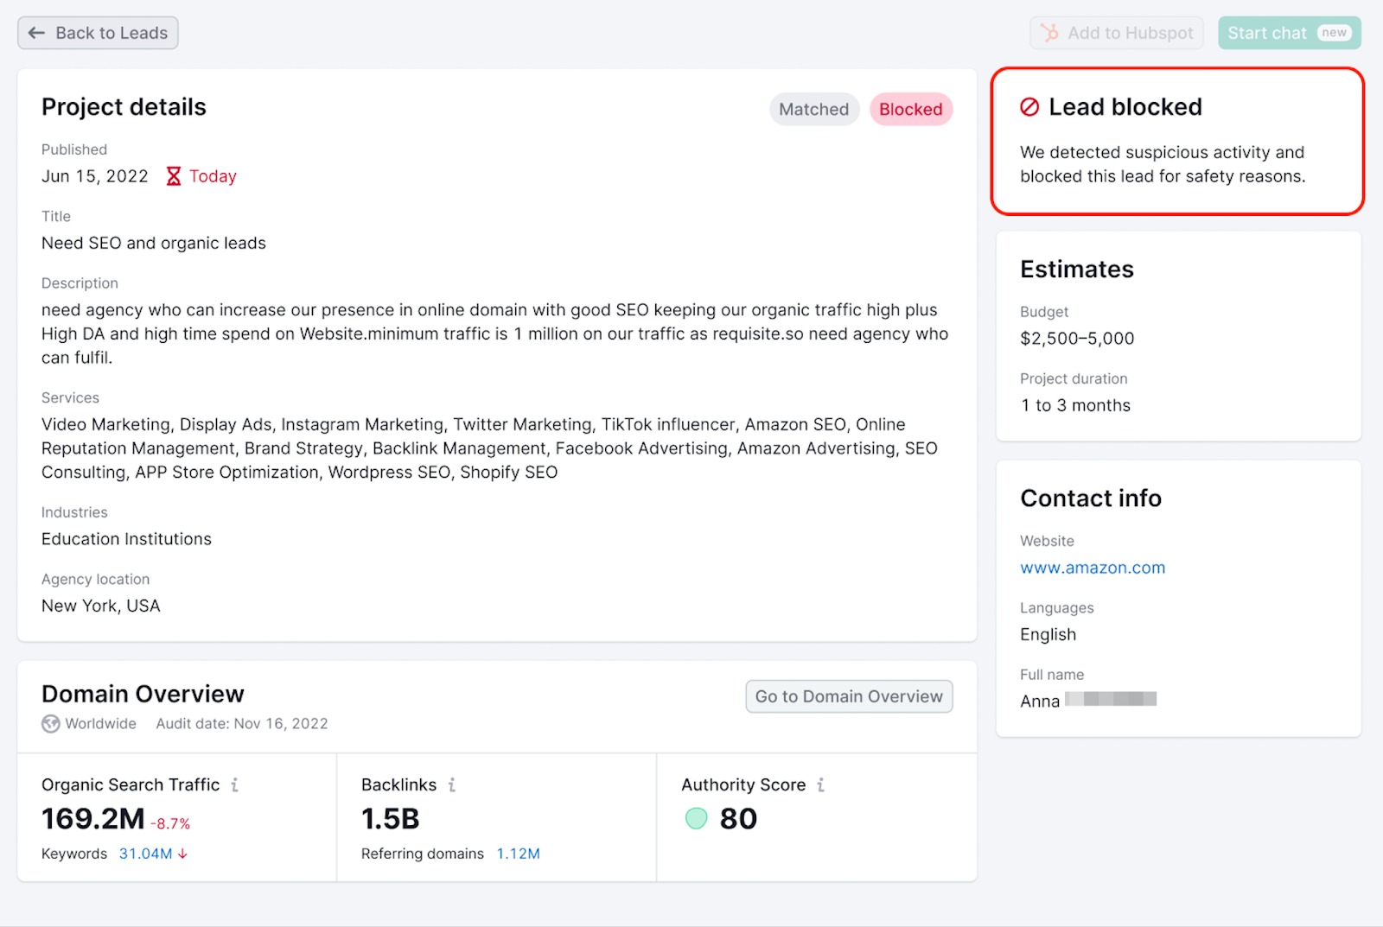Click the English language value
Image resolution: width=1383 pixels, height=927 pixels.
tap(1048, 634)
